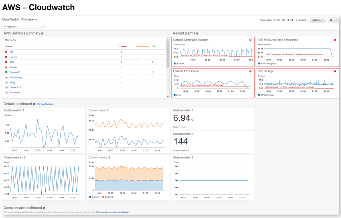Open the CloudFront service link
Screen dimensions: 341x218
pos(15,93)
